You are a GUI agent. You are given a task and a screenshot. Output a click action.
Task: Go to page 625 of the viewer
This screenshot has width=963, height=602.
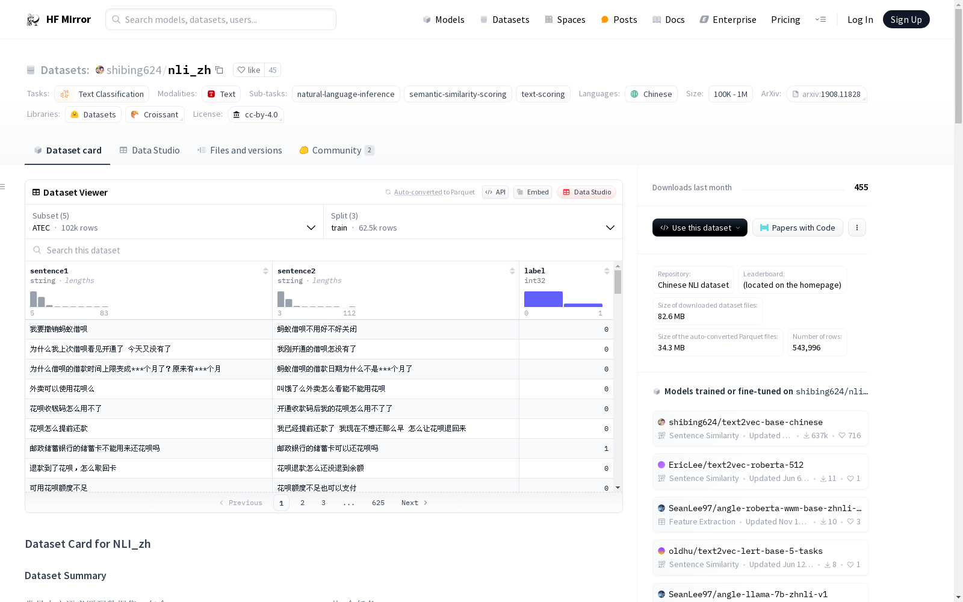(x=378, y=503)
